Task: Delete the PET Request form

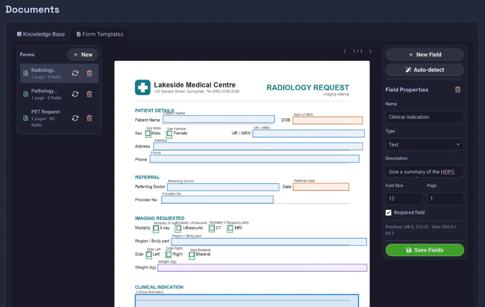Action: (x=90, y=118)
